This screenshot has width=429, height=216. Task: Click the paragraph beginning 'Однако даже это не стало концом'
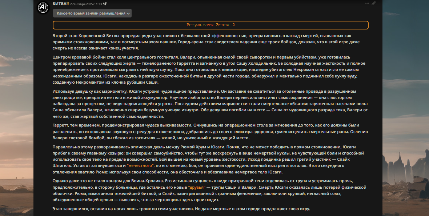(209, 190)
